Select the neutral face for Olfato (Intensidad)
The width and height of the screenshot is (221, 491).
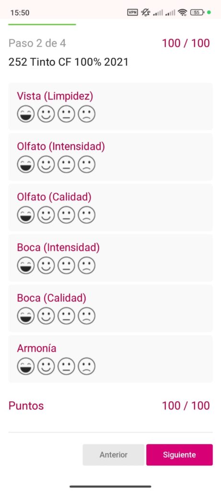click(66, 164)
